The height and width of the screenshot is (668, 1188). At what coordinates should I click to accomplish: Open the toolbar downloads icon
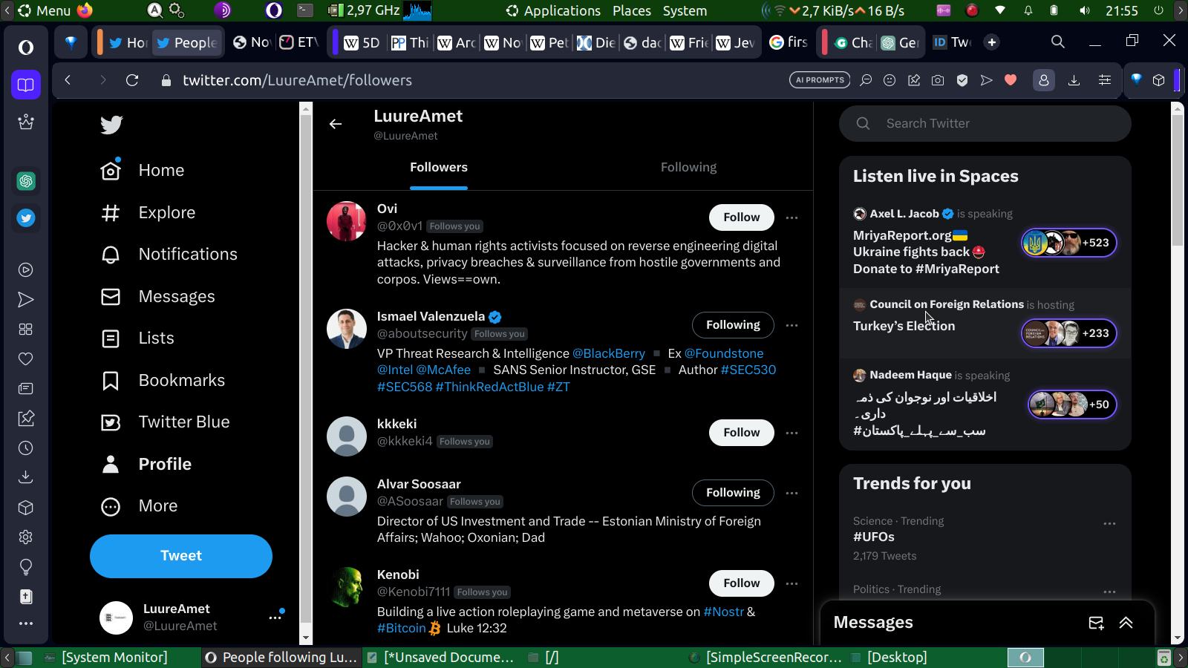tap(1074, 80)
